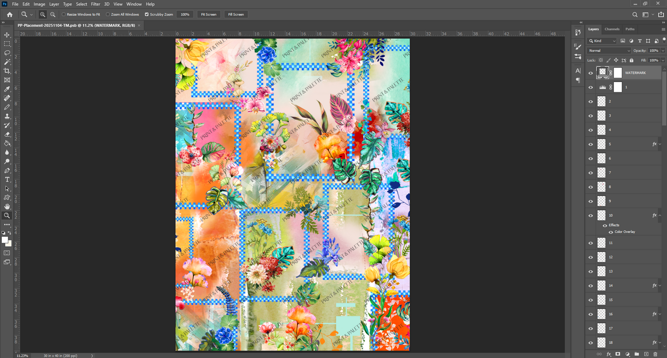Select the Pen tool
Image resolution: width=667 pixels, height=358 pixels.
[x=7, y=171]
